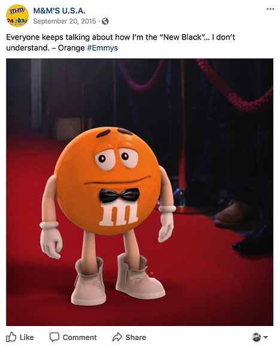Image resolution: width=280 pixels, height=347 pixels.
Task: Click the thumbs-up Like icon
Action: (x=11, y=337)
